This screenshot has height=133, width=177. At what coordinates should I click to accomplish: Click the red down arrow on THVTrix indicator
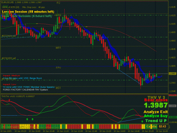click(x=9, y=100)
